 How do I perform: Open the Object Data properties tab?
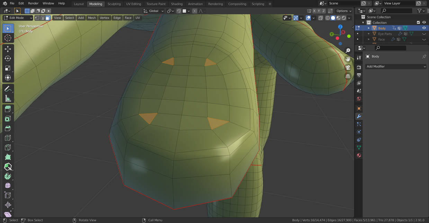pyautogui.click(x=359, y=148)
